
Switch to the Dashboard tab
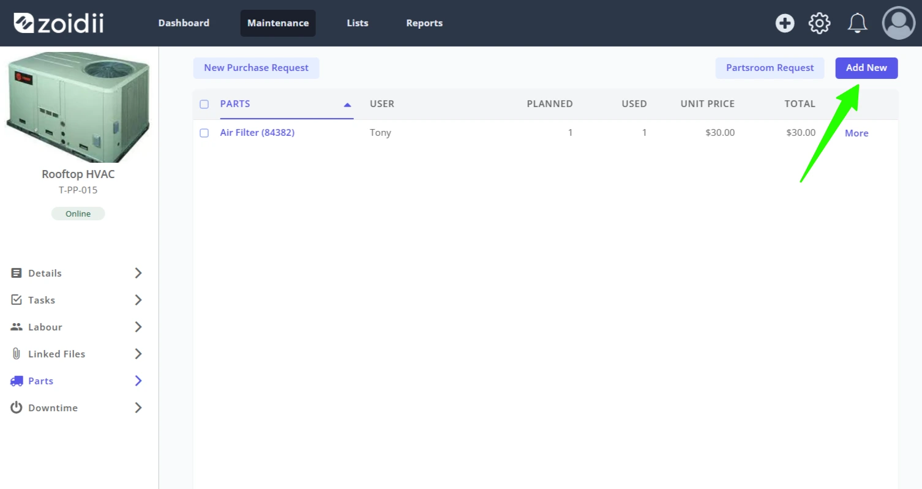(x=184, y=23)
